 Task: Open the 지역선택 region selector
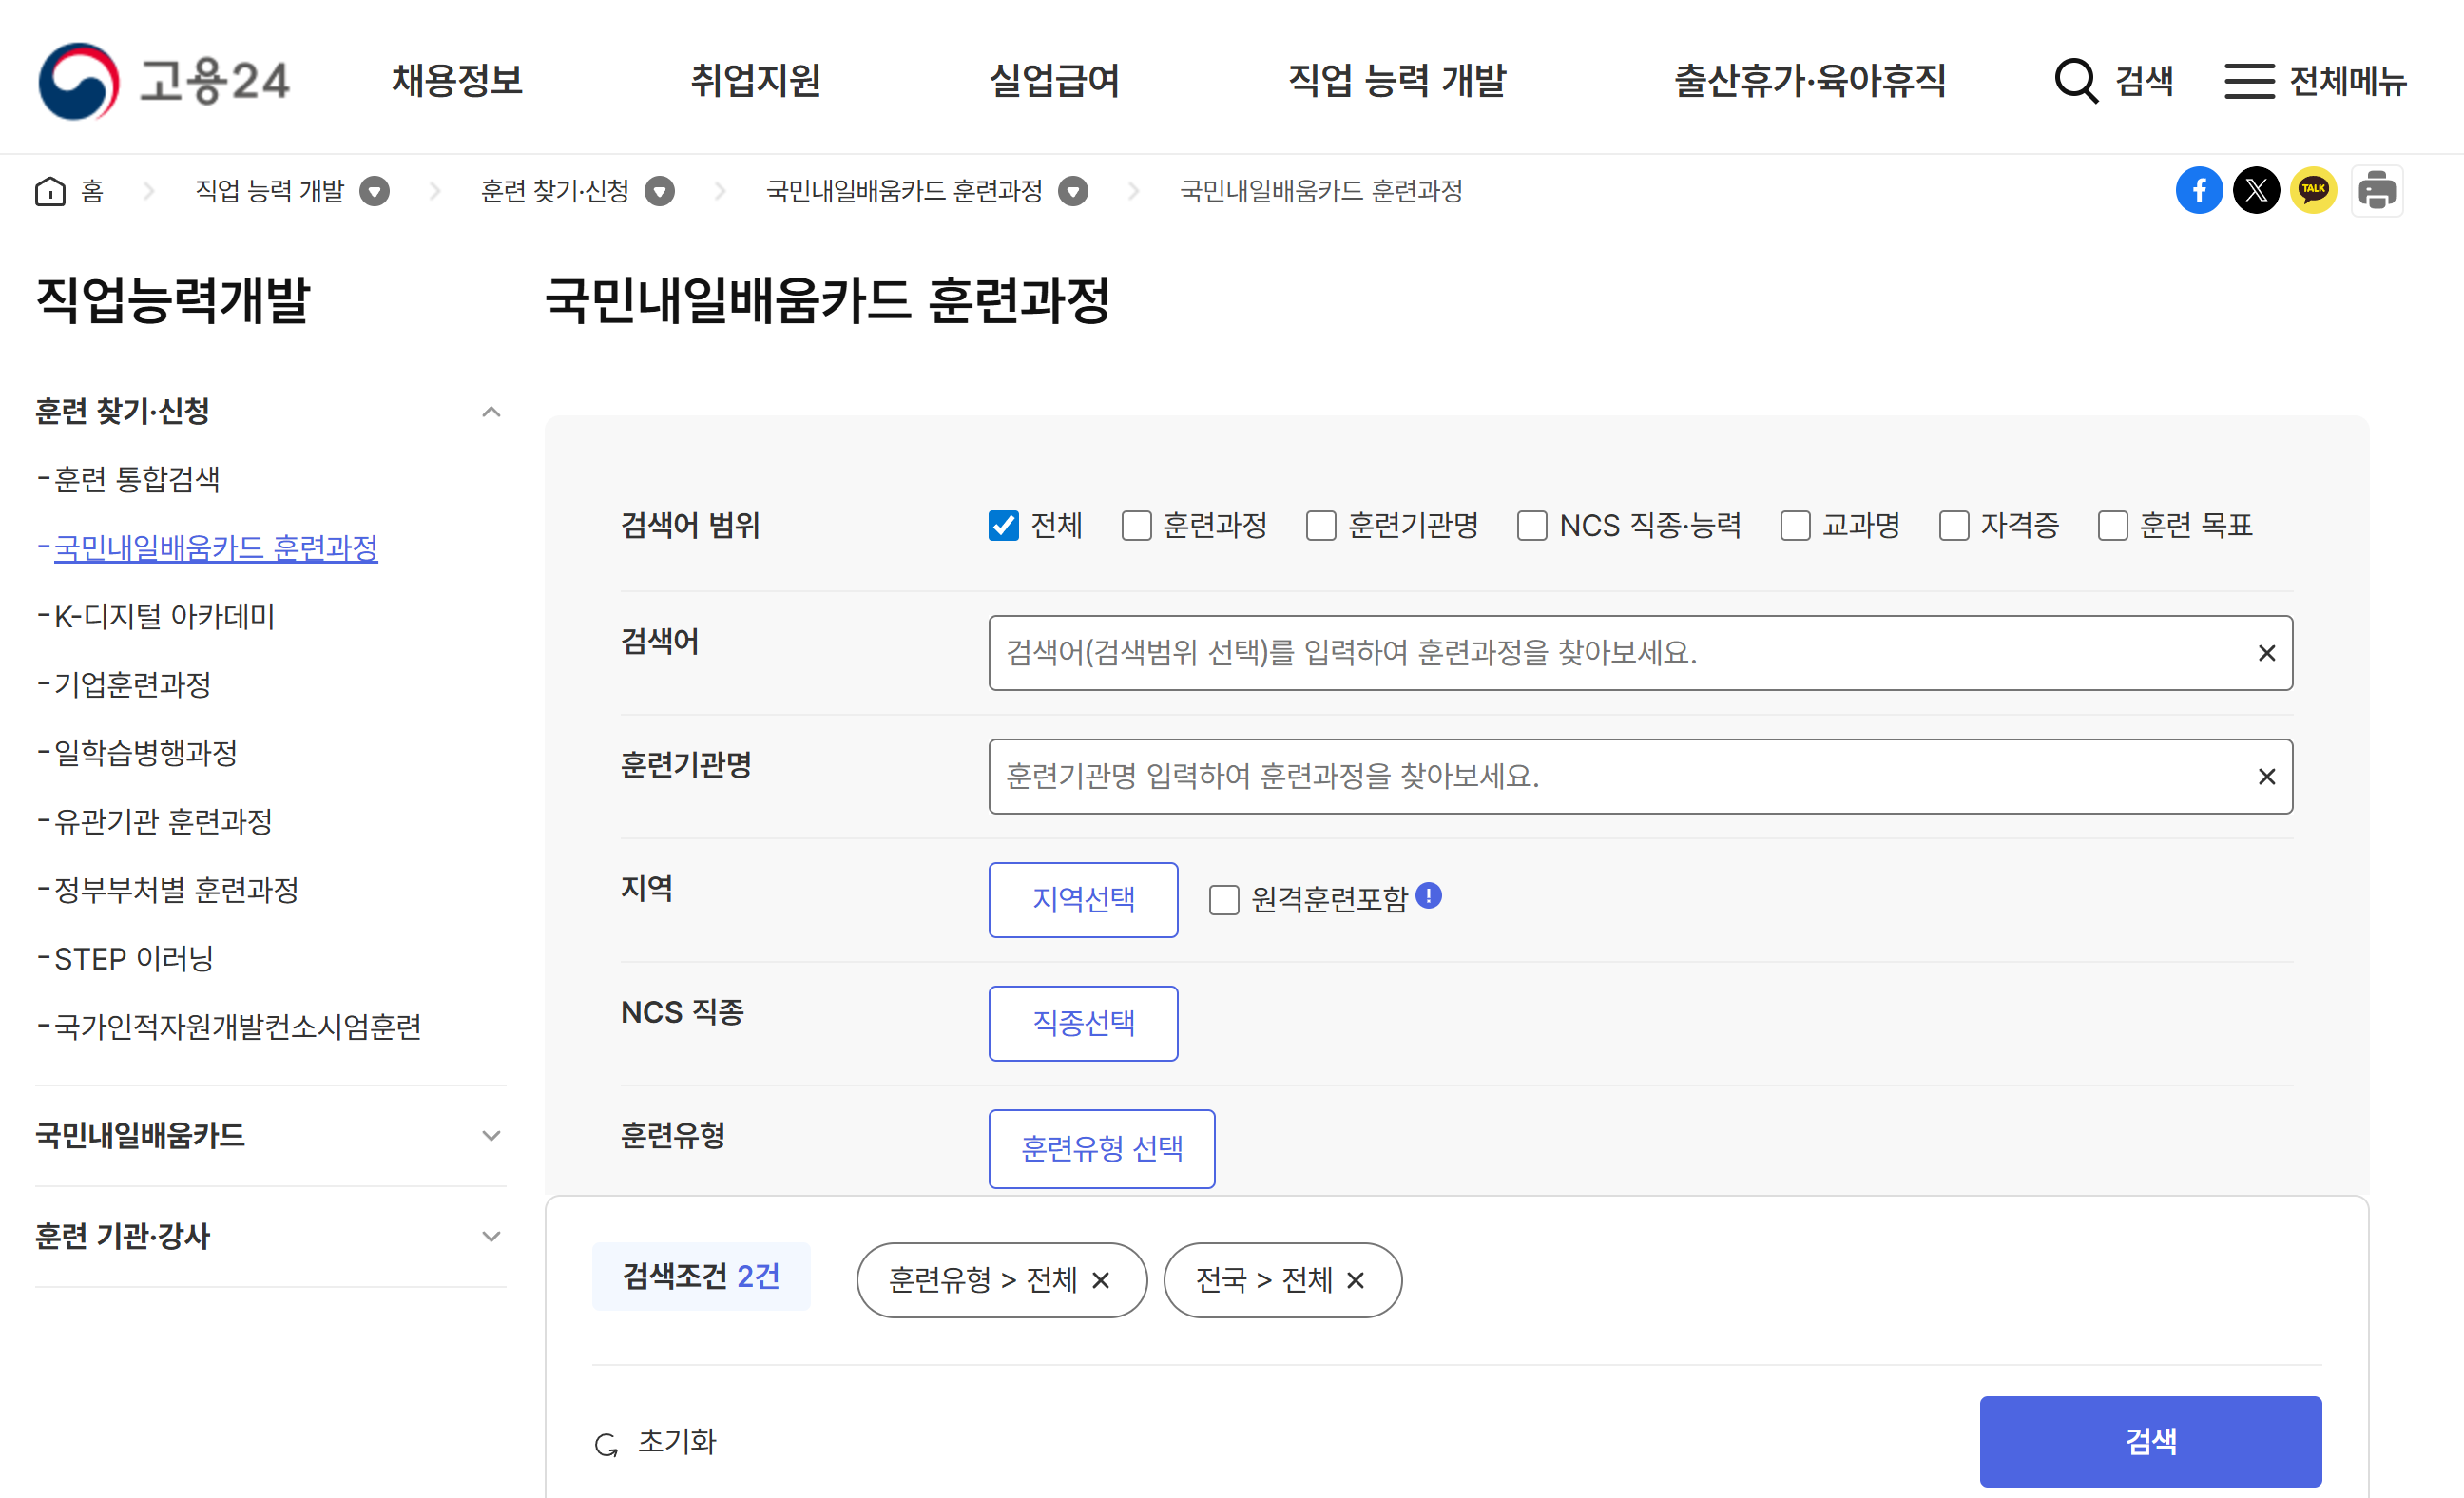[1083, 900]
